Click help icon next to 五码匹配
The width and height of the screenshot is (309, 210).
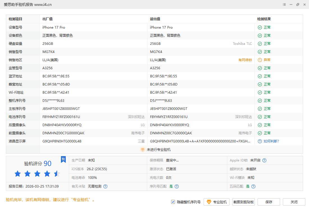coord(253,186)
